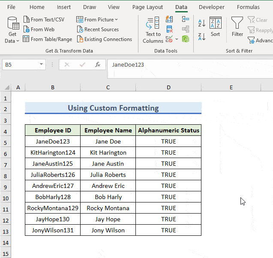Select the Alphanumeric Status header cell
273x258 pixels.
tap(168, 130)
